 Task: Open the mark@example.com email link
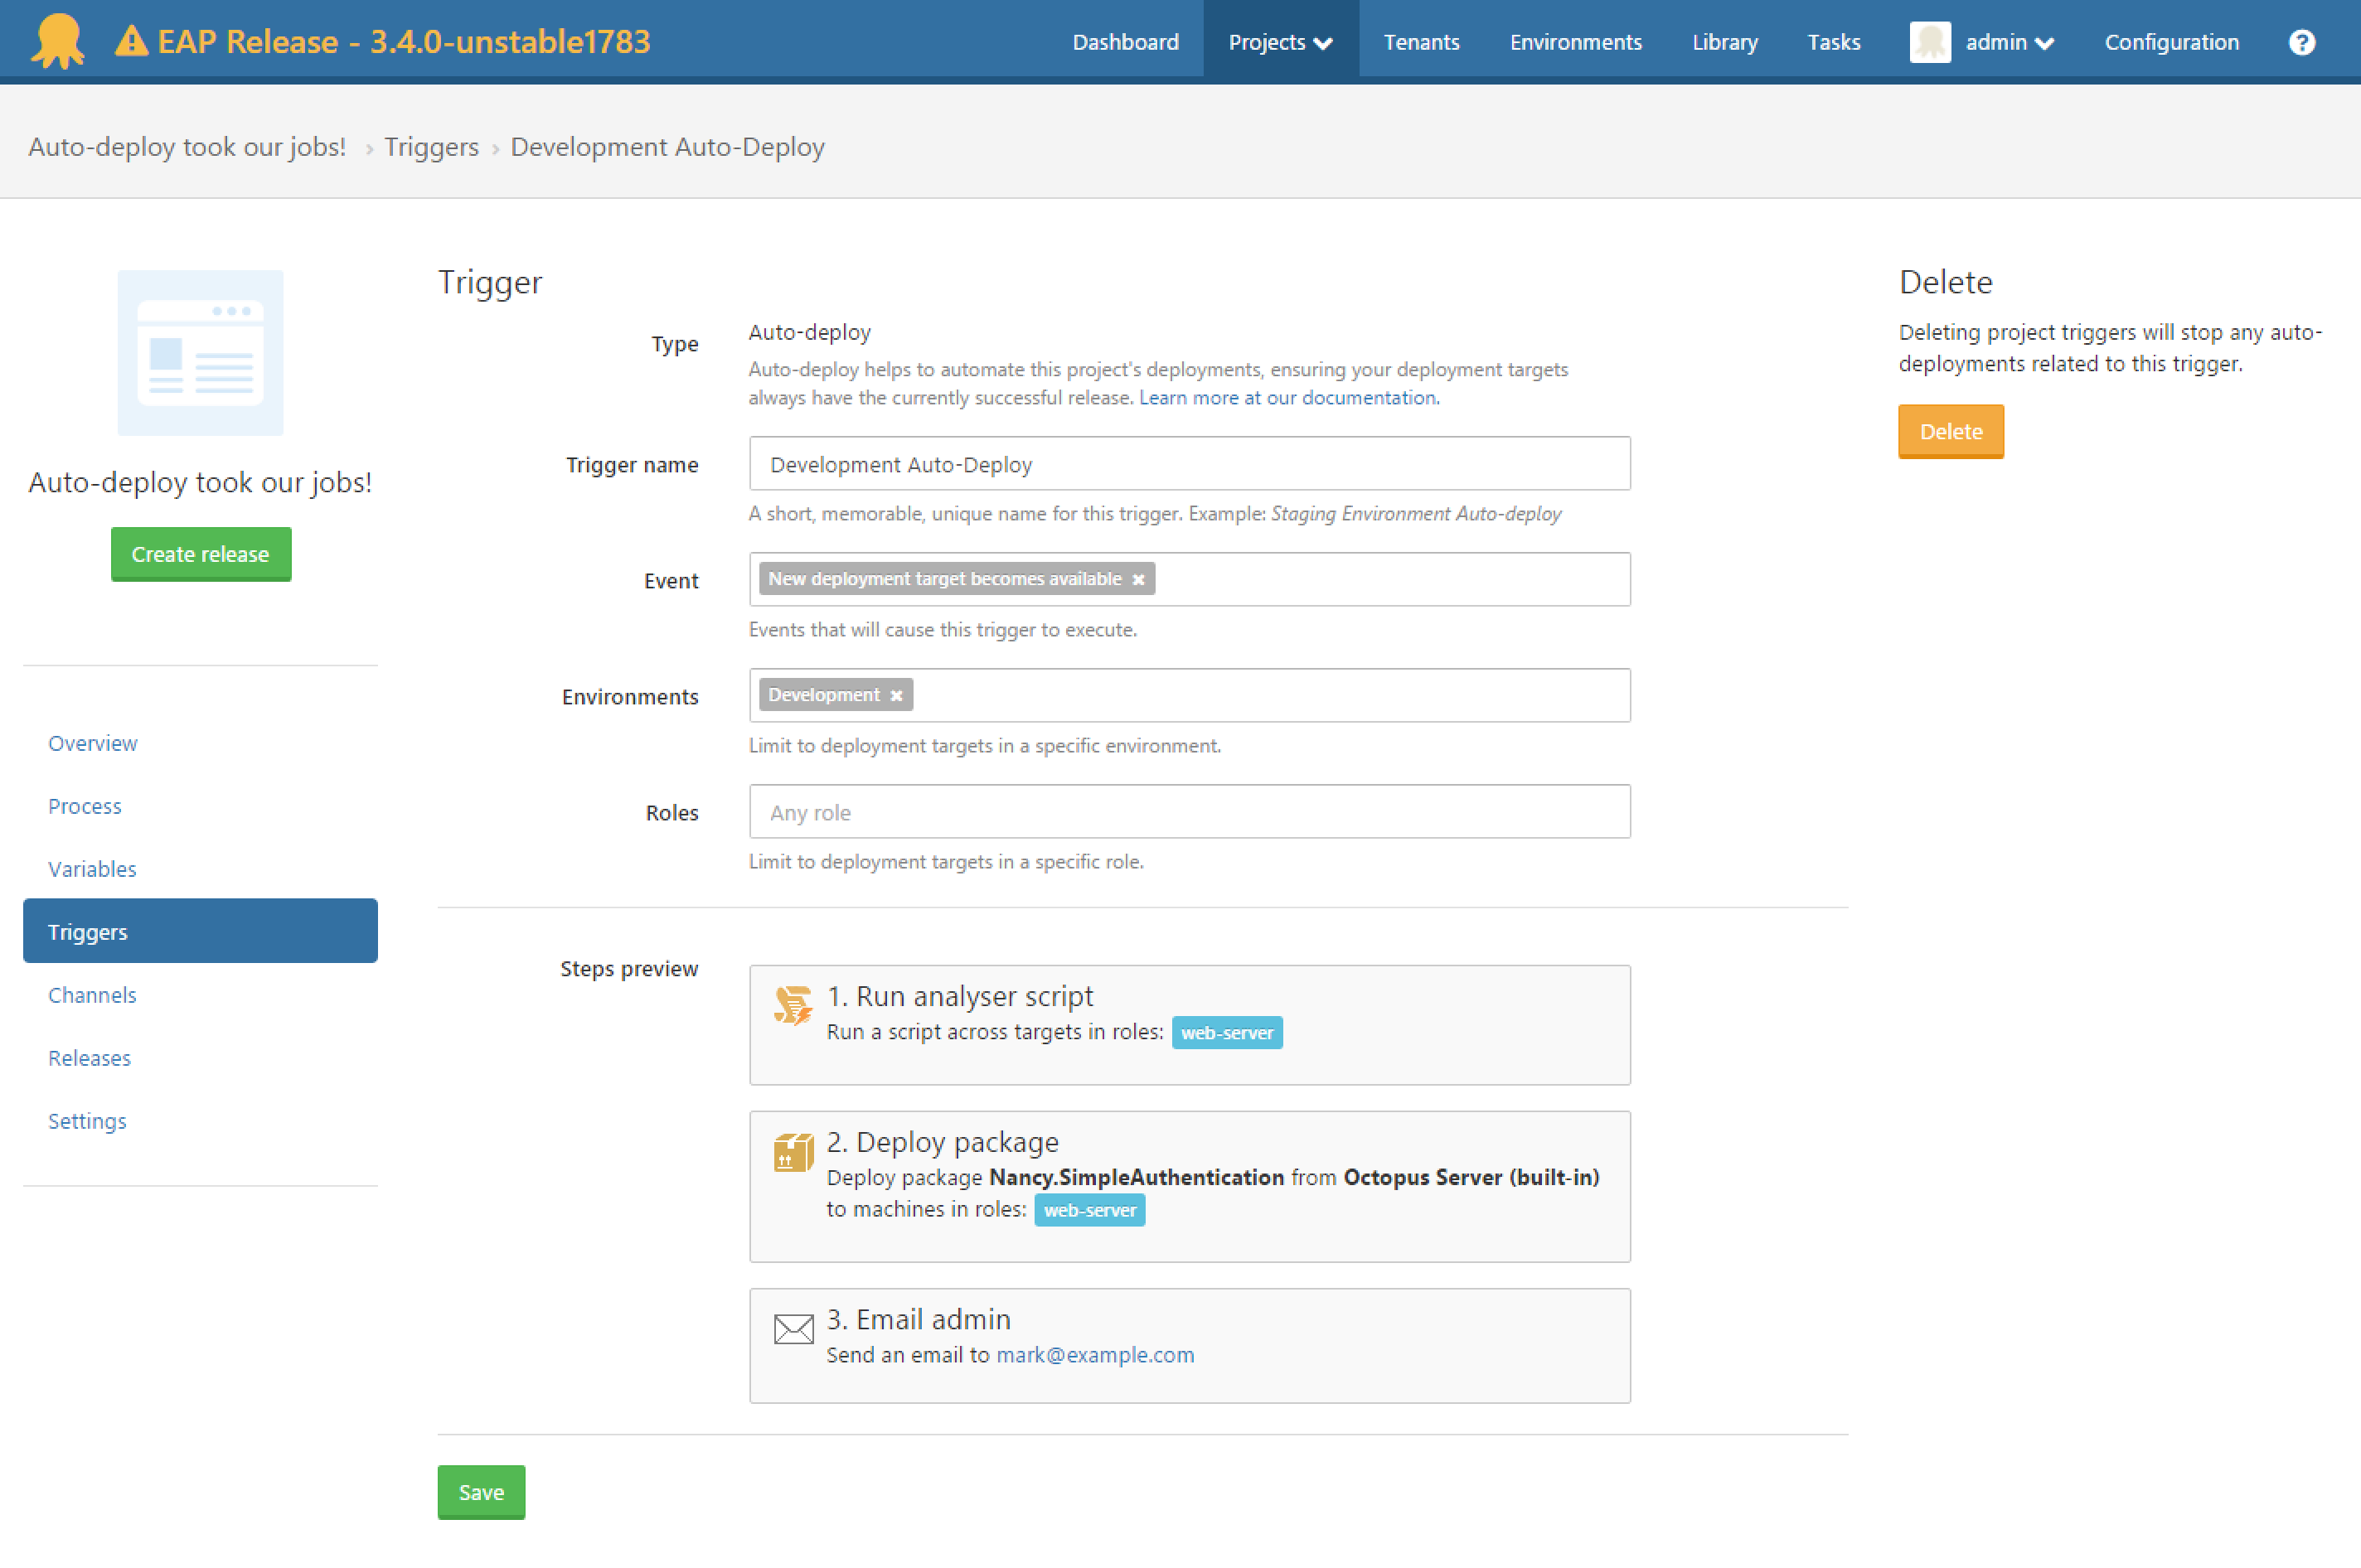[1095, 1354]
